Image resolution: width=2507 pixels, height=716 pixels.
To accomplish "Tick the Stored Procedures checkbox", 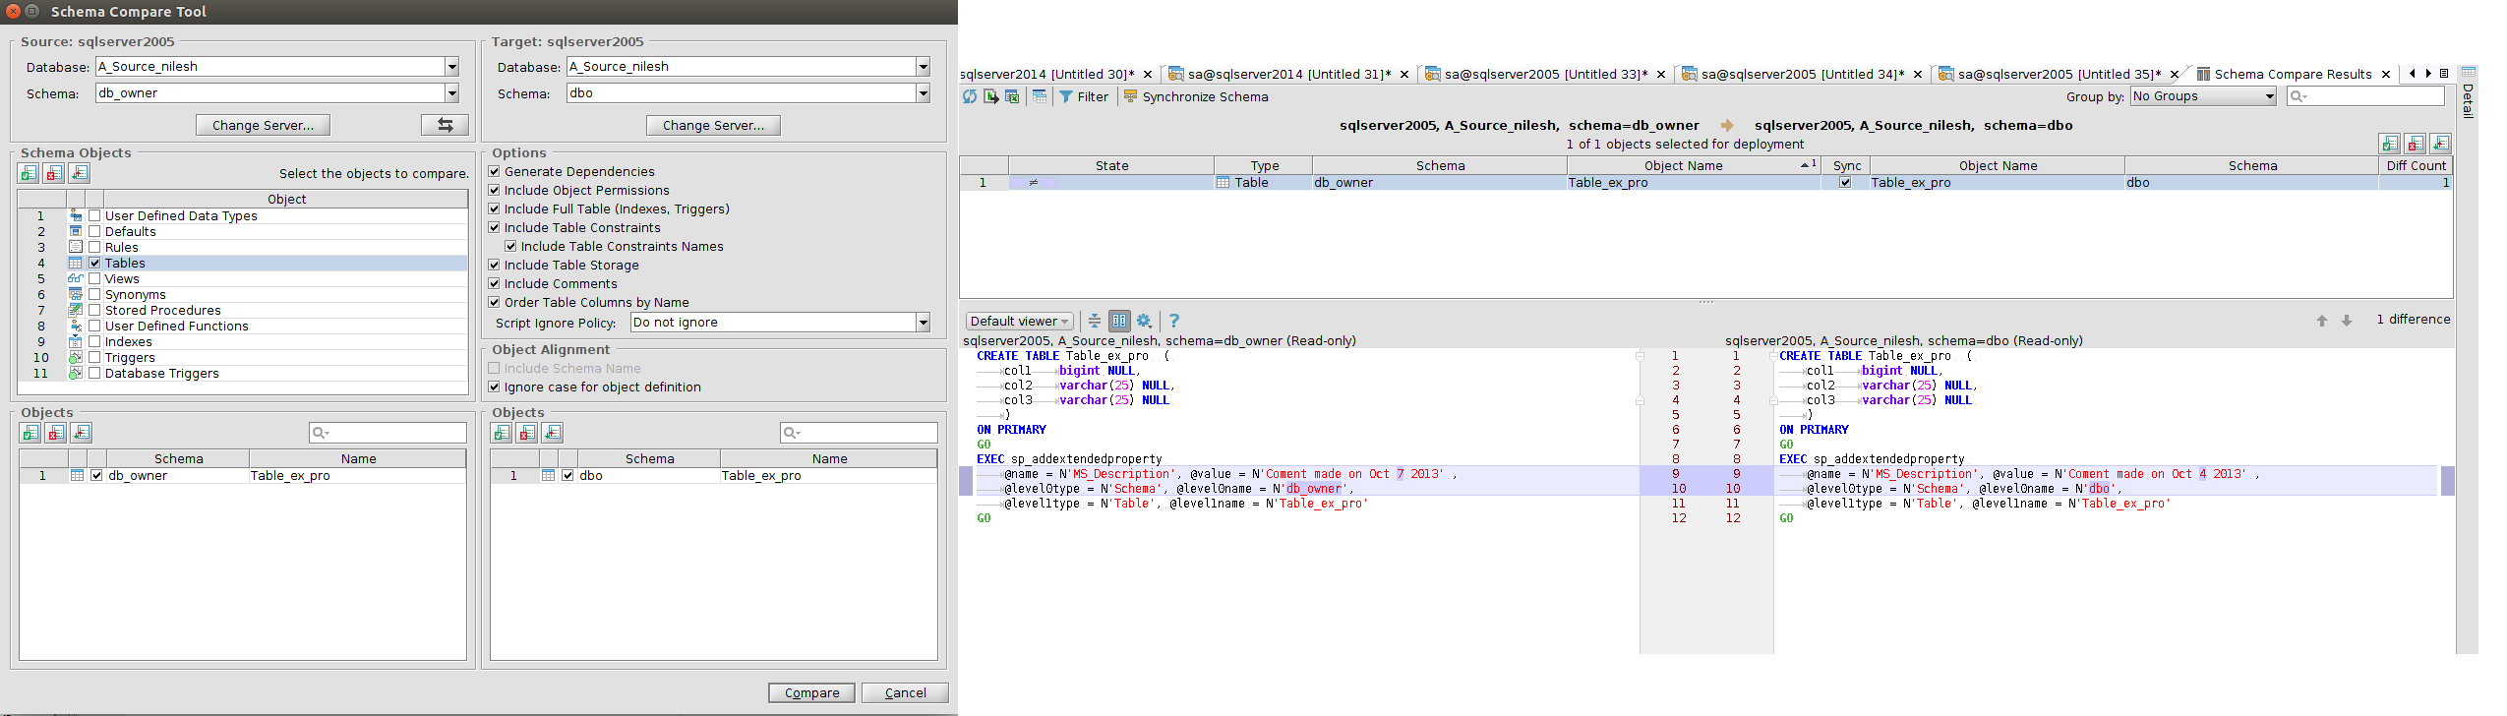I will coord(94,310).
